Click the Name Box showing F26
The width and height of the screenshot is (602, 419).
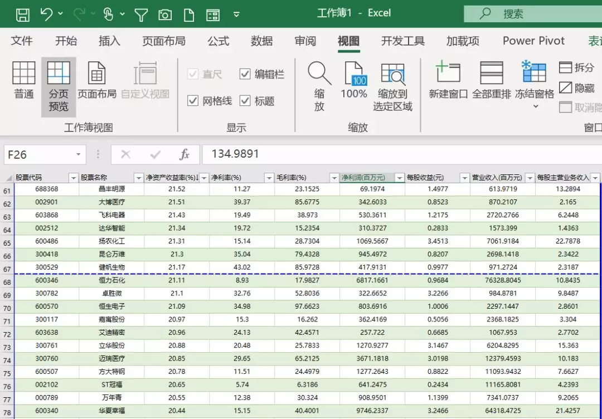point(38,155)
